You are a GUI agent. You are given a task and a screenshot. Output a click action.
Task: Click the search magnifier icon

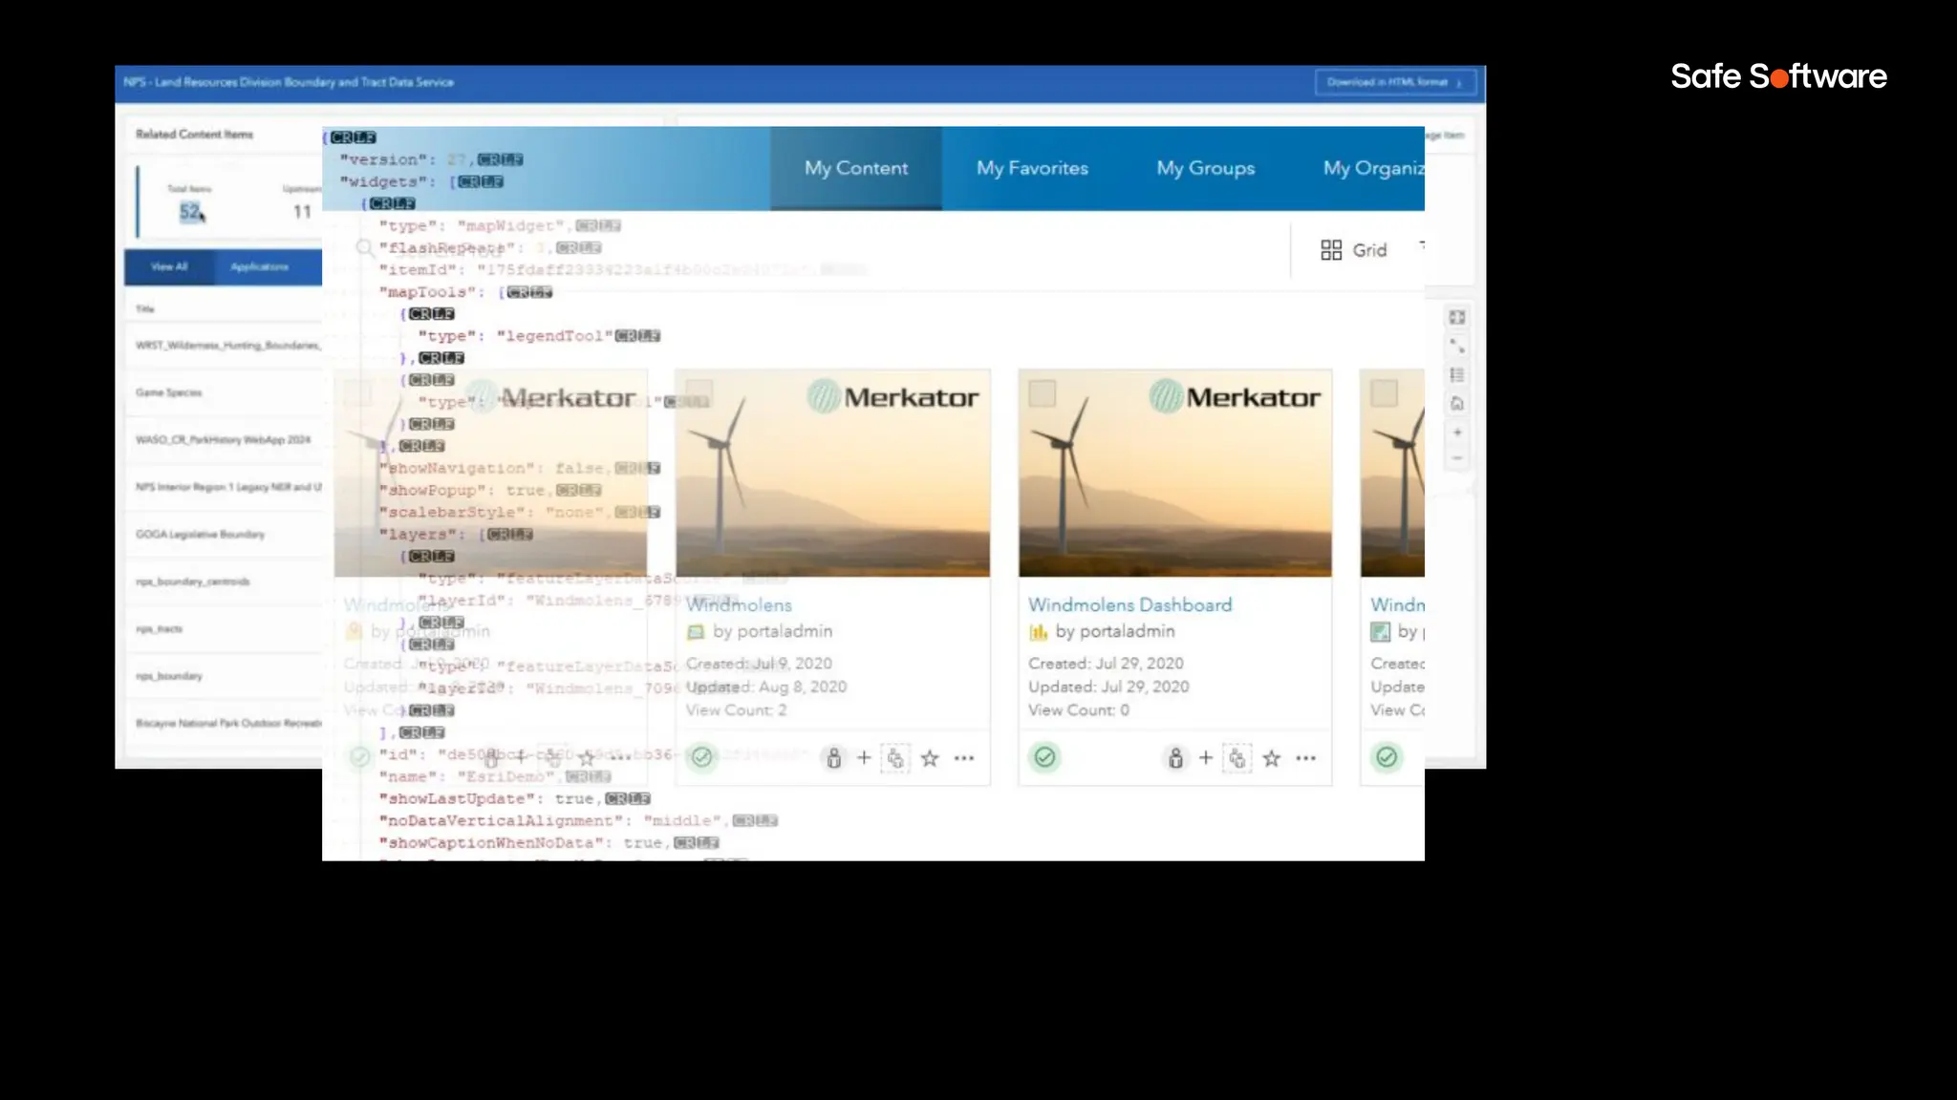364,248
